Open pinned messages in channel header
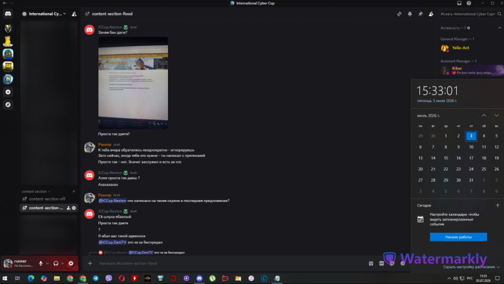 421,14
